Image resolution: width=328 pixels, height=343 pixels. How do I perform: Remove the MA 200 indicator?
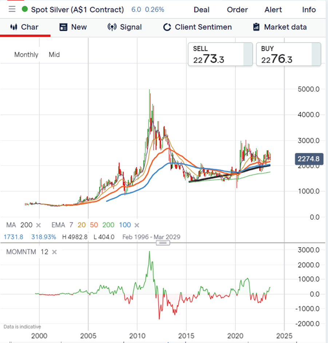pyautogui.click(x=39, y=225)
